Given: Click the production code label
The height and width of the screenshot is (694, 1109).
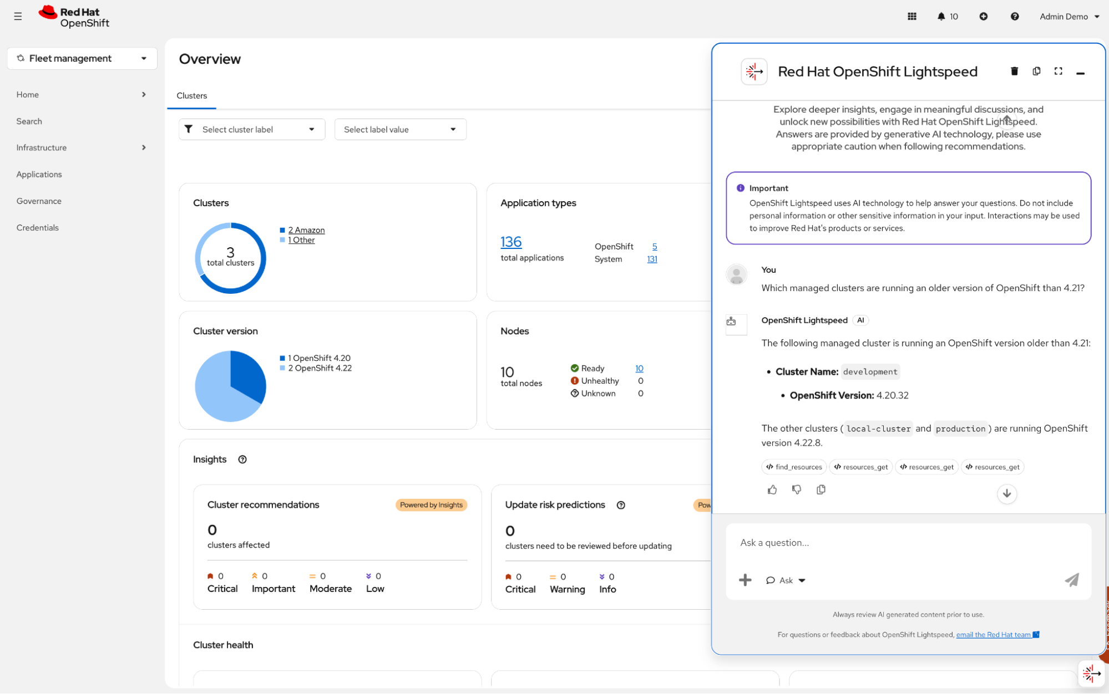Looking at the screenshot, I should coord(960,428).
